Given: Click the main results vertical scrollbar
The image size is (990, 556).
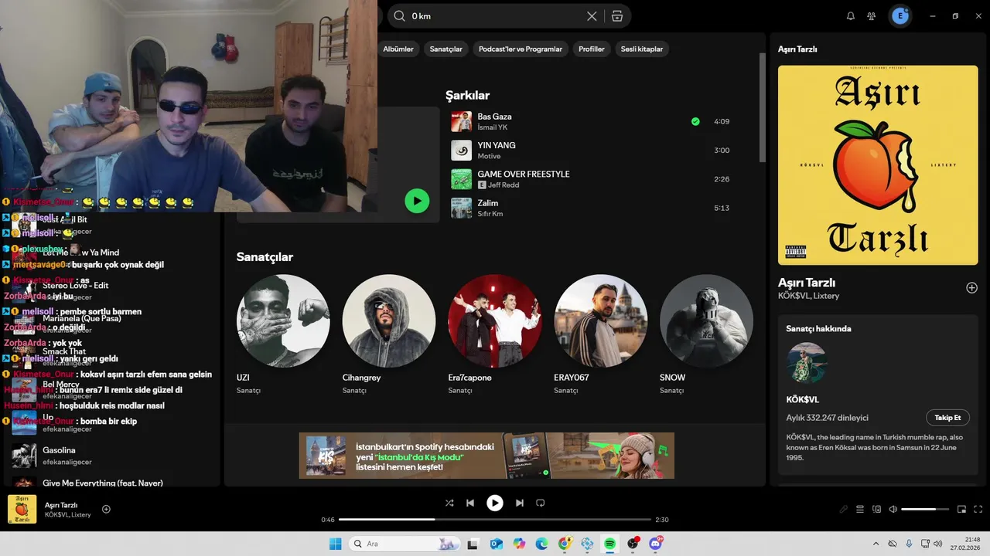Looking at the screenshot, I should [762, 108].
